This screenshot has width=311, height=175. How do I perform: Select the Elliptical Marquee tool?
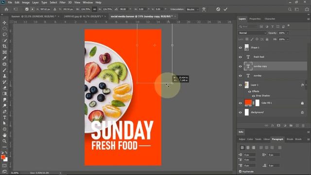tap(4, 29)
